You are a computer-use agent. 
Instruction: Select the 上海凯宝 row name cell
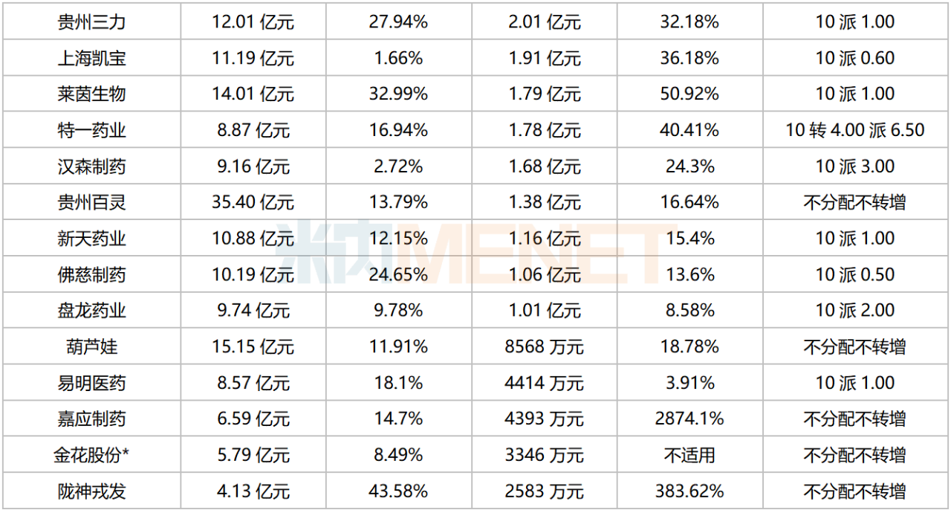(x=91, y=58)
